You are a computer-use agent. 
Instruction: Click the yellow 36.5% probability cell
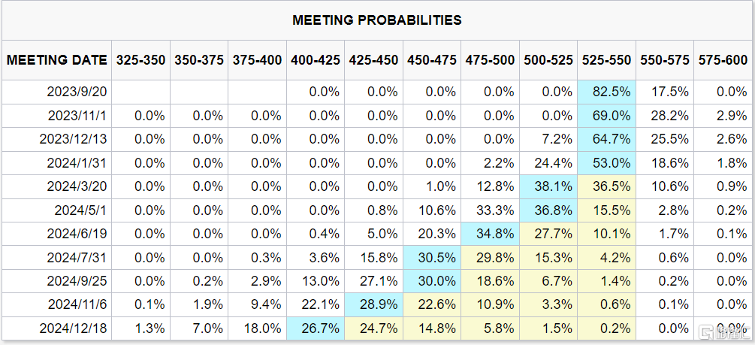(606, 186)
